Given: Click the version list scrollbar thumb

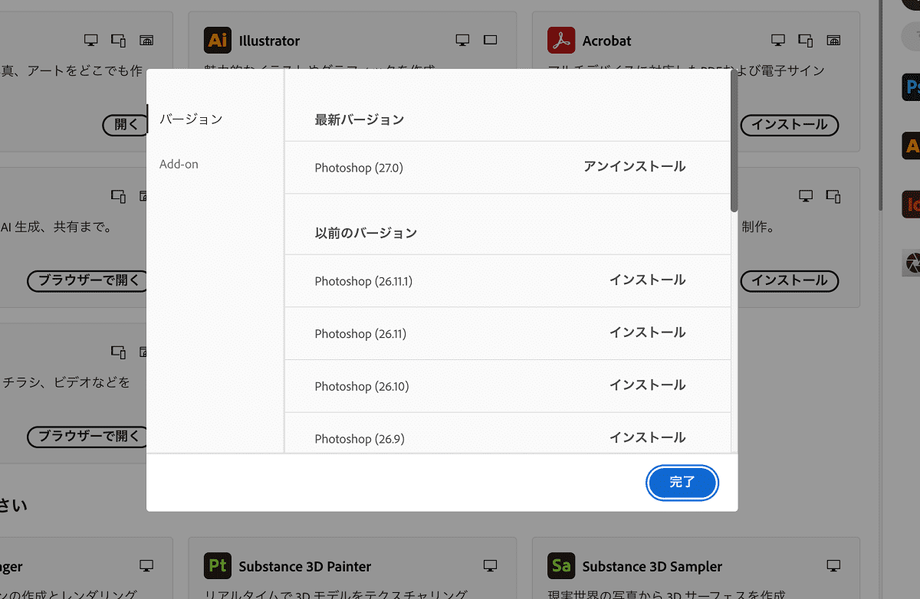Looking at the screenshot, I should (734, 142).
